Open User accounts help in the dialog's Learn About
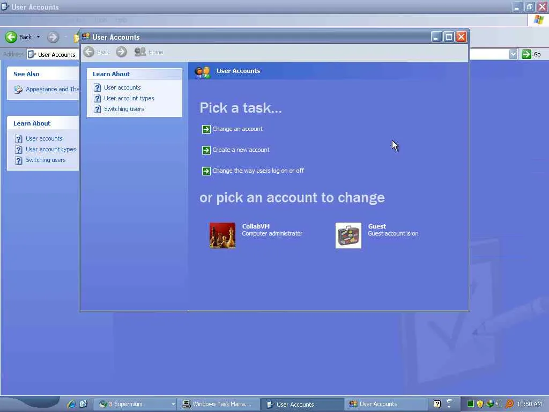The height and width of the screenshot is (412, 549). [122, 87]
